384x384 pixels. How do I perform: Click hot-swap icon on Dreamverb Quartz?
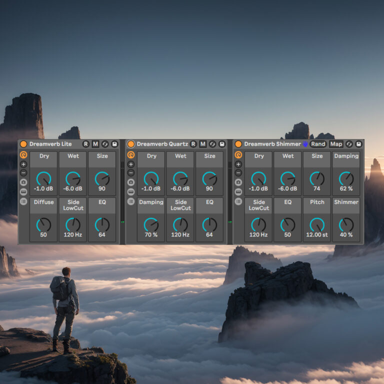212,144
